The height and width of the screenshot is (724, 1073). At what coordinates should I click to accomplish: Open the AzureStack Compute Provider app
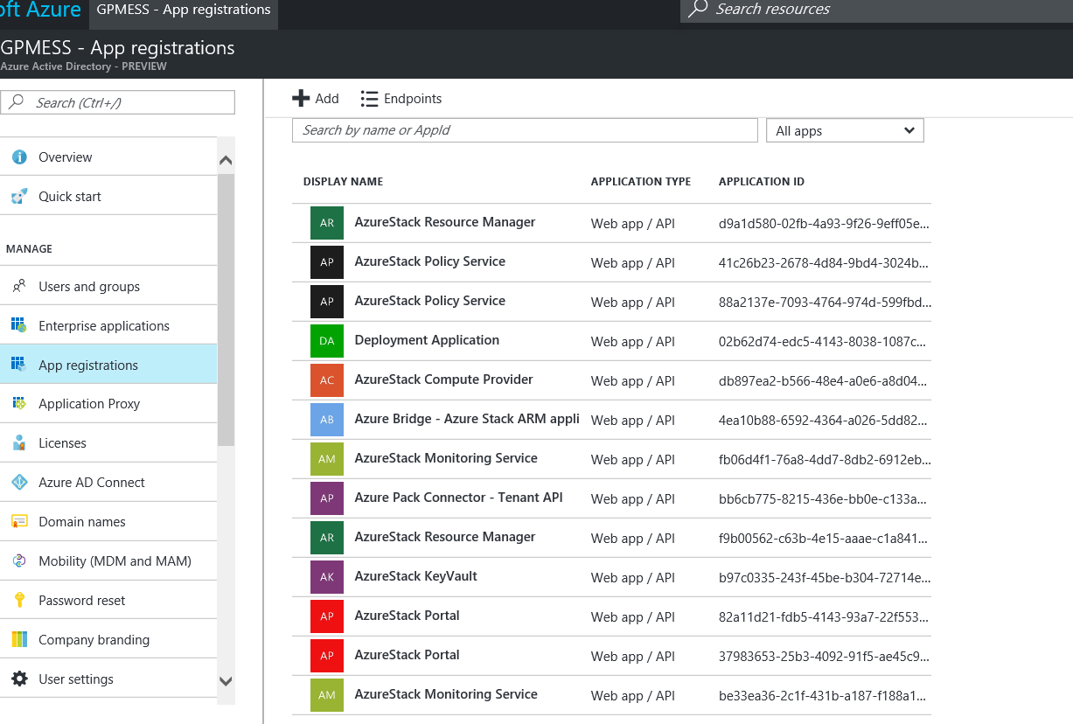(443, 379)
